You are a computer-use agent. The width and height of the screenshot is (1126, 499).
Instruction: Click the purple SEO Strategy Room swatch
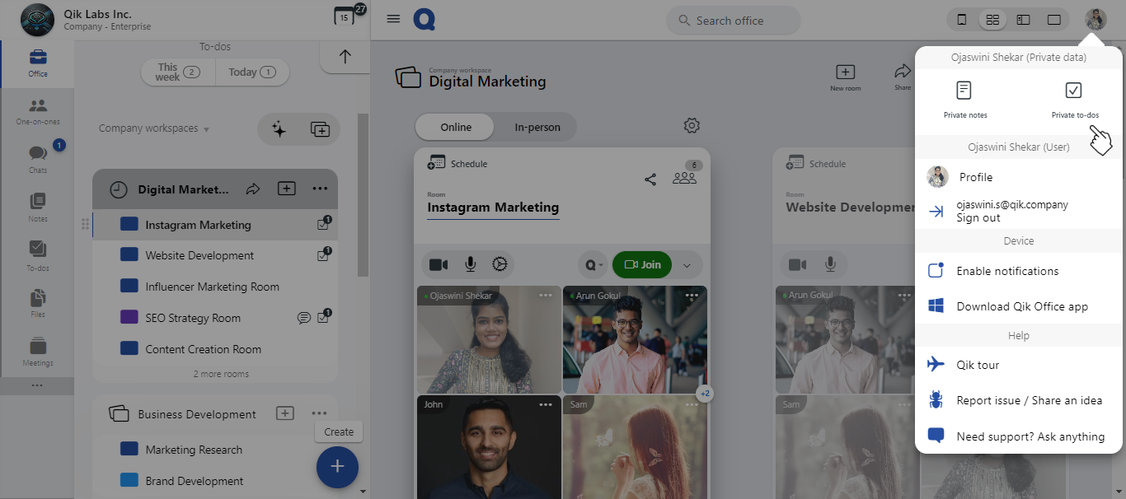(x=129, y=318)
